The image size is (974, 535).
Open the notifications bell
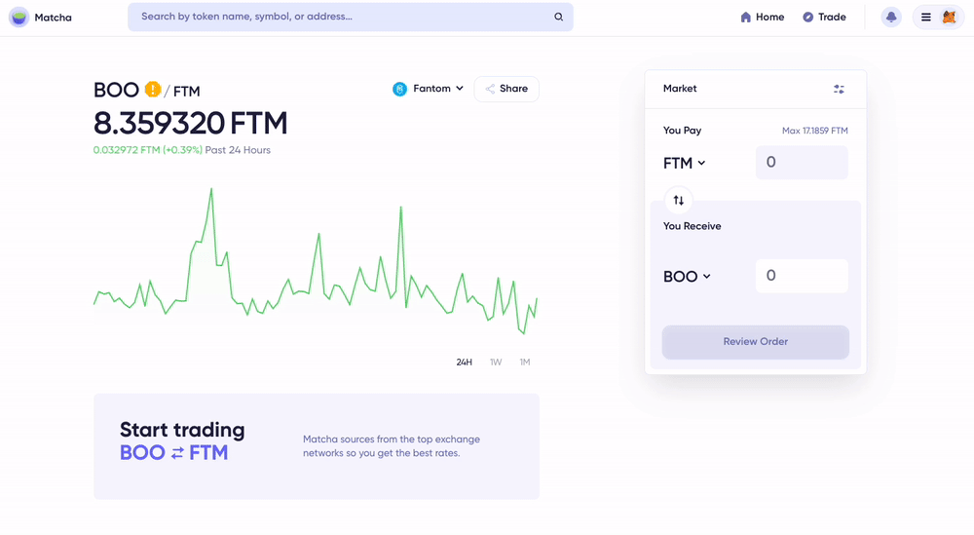(891, 17)
